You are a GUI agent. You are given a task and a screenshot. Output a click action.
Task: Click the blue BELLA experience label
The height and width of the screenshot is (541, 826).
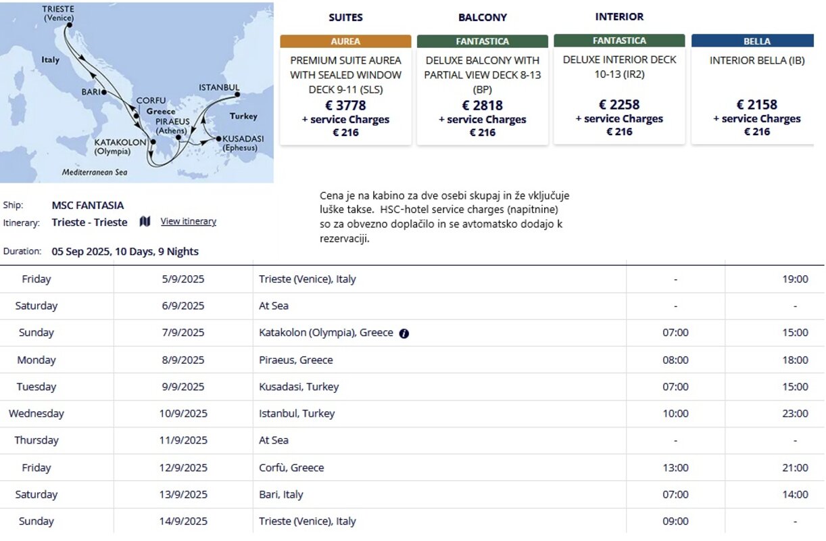[x=752, y=41]
